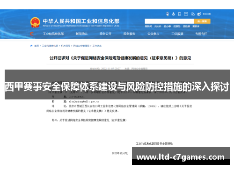Click the 找文件 quick link
Viewport: 234px width, 169px height.
click(158, 27)
